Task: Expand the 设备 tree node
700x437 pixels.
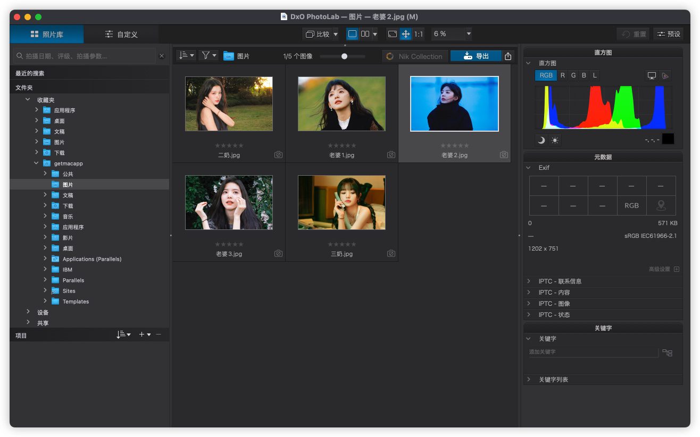Action: (x=28, y=312)
